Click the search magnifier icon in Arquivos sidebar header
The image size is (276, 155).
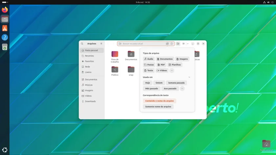pyautogui.click(x=82, y=44)
